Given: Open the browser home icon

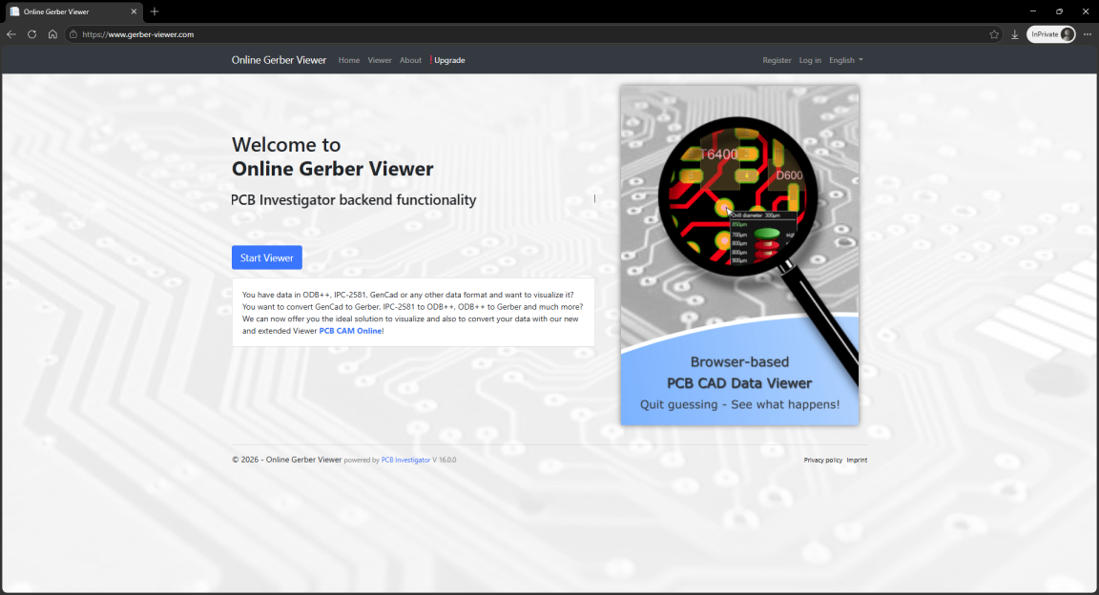Looking at the screenshot, I should tap(52, 34).
